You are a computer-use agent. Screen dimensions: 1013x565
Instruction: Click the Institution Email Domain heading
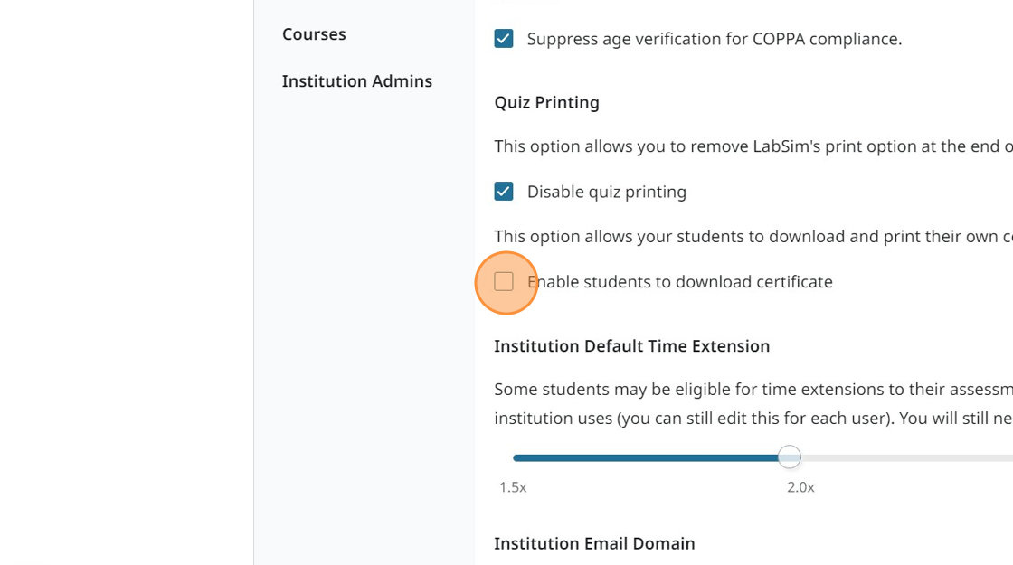594,542
